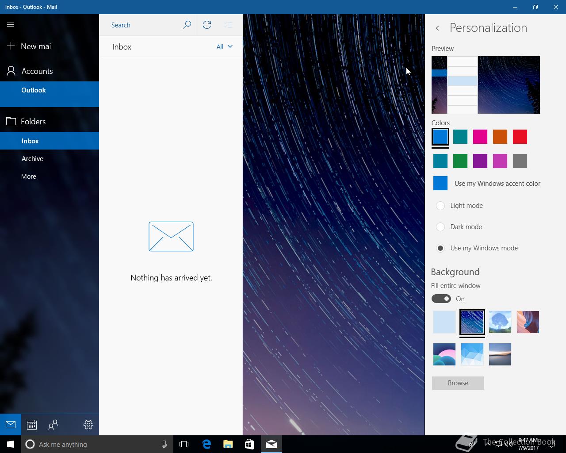The image size is (566, 453).
Task: Select the Outlook account
Action: pyautogui.click(x=50, y=94)
